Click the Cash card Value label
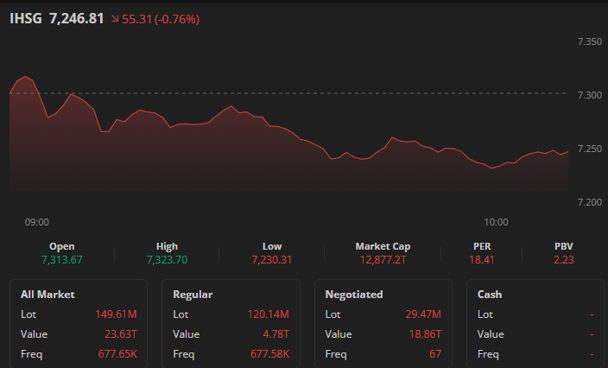 [x=491, y=333]
